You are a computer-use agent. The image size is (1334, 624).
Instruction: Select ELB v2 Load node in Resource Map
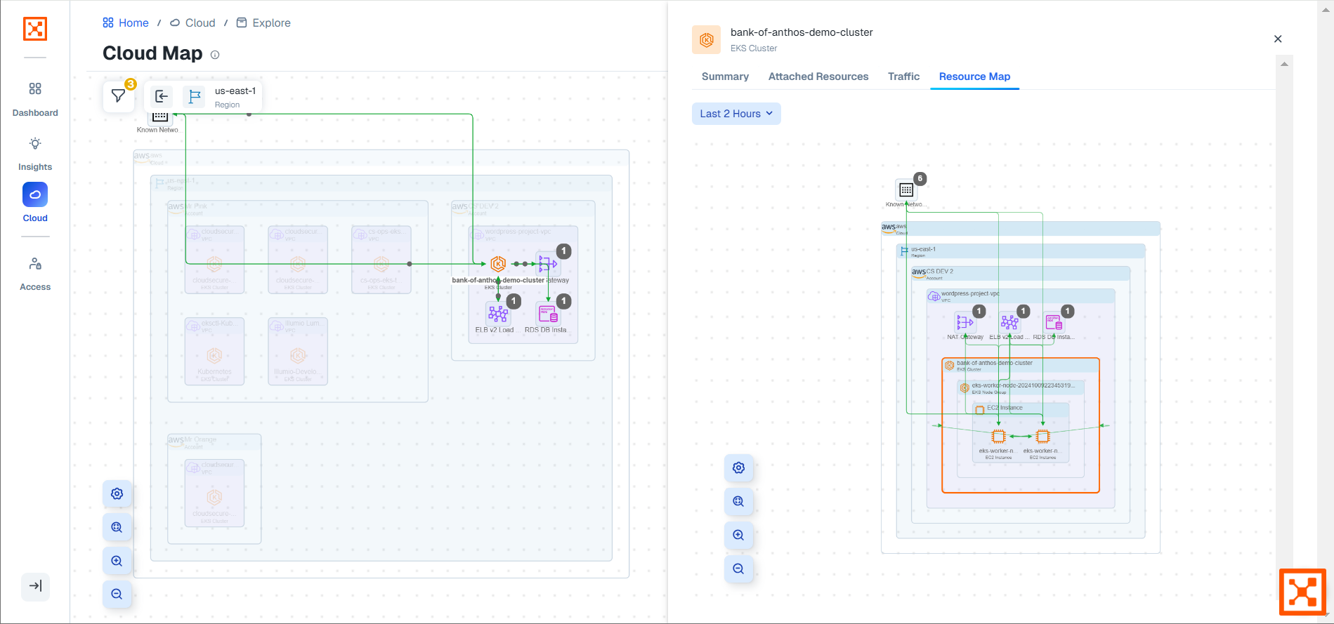pos(1009,322)
